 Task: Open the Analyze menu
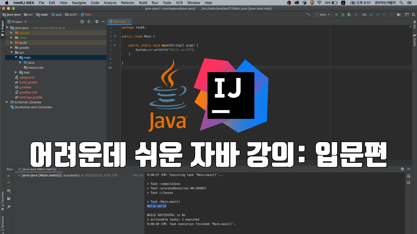pos(110,3)
